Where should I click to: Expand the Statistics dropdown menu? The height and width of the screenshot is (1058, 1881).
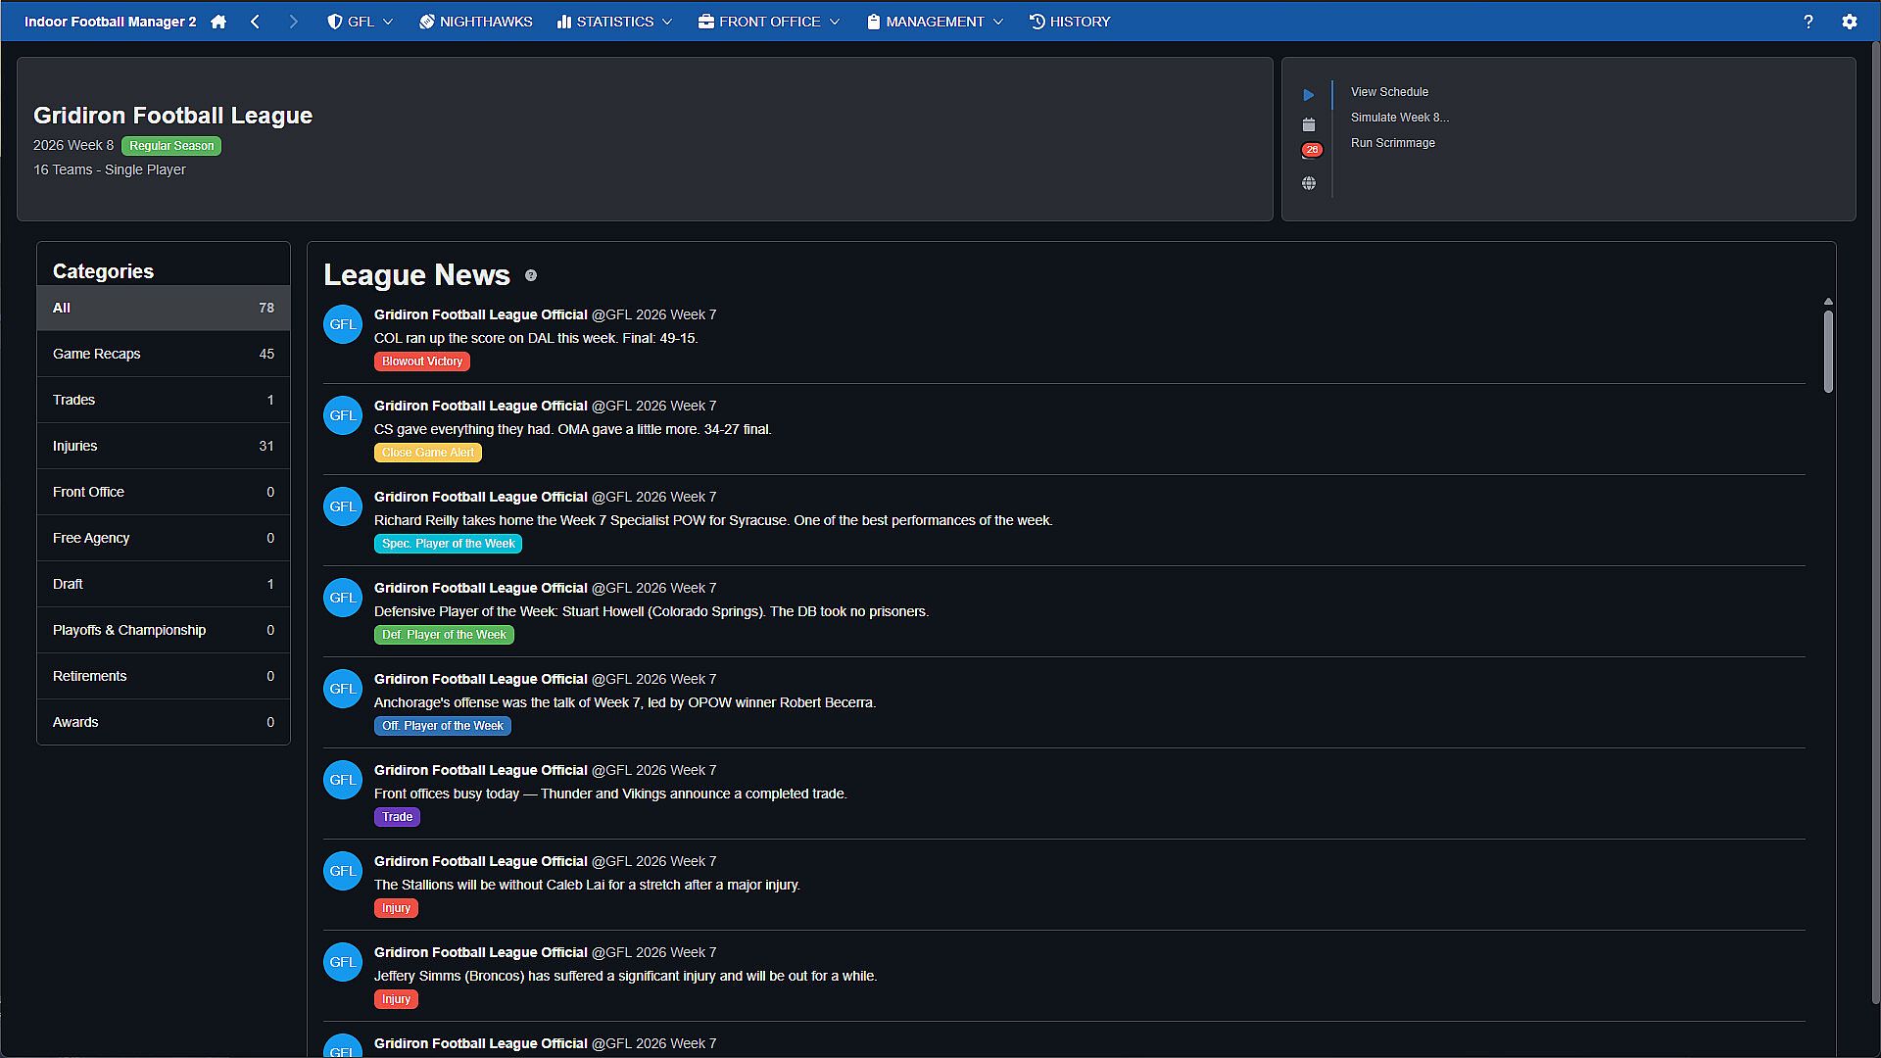[x=614, y=22]
